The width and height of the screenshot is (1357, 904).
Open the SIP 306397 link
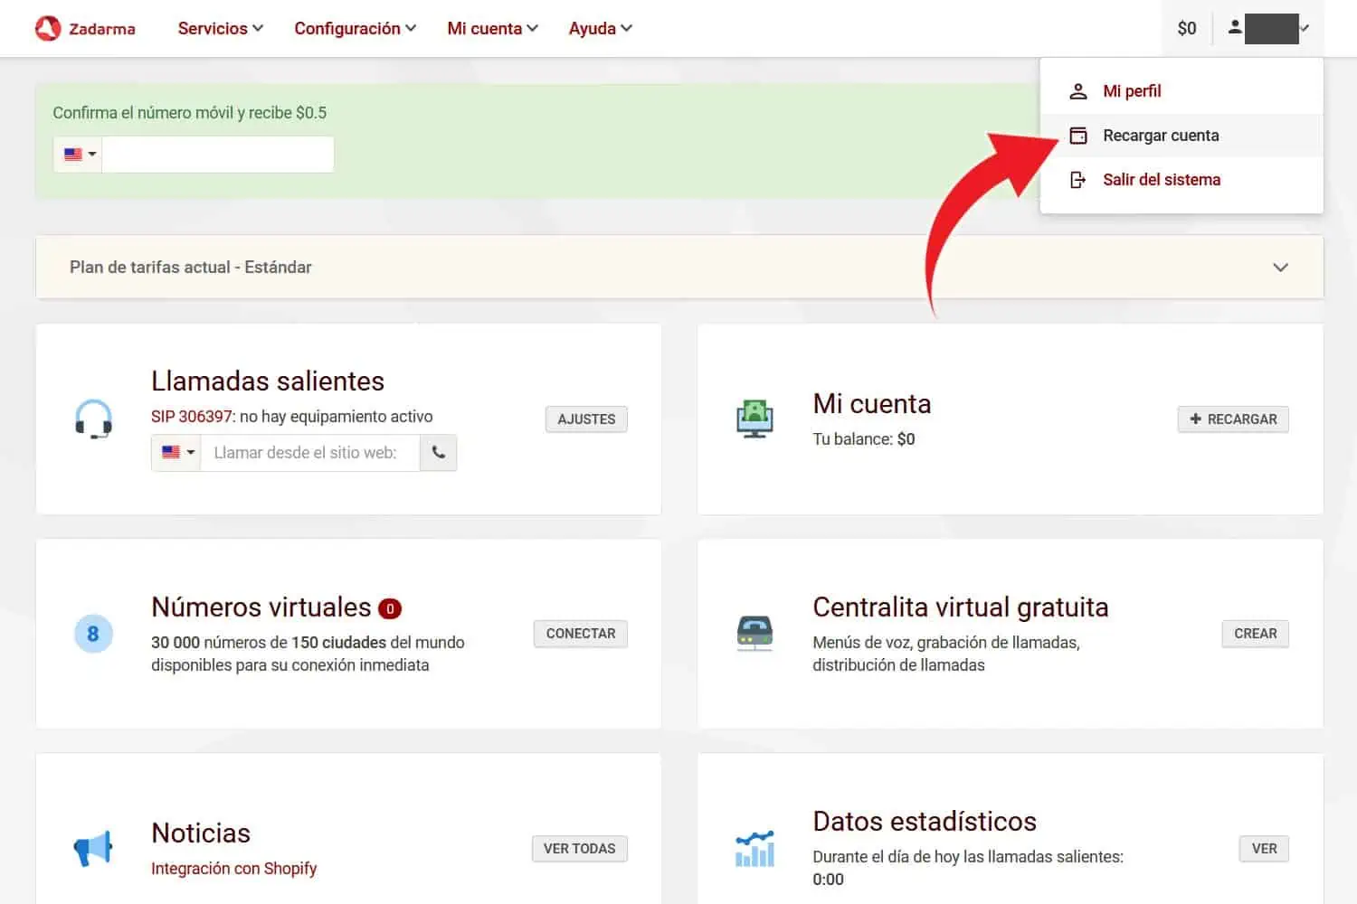pyautogui.click(x=193, y=417)
